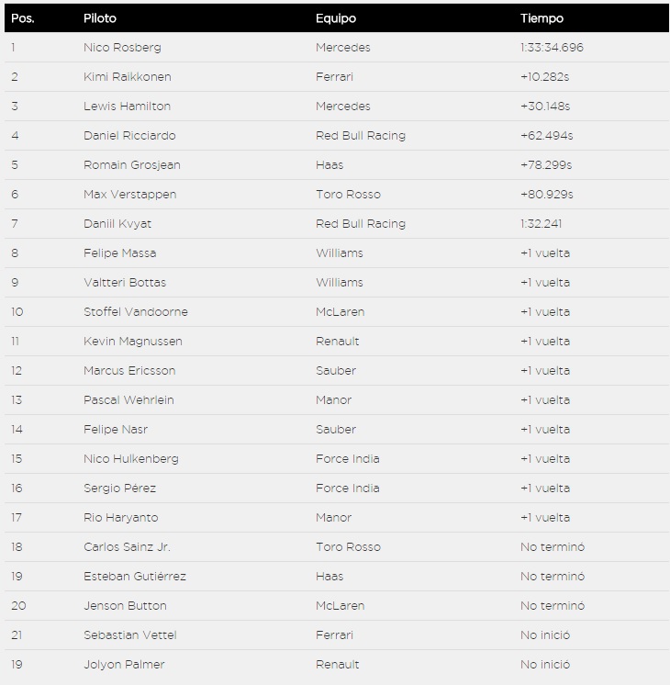
Task: Select Daniil Kvyat's time 1:32.241
Action: click(542, 224)
